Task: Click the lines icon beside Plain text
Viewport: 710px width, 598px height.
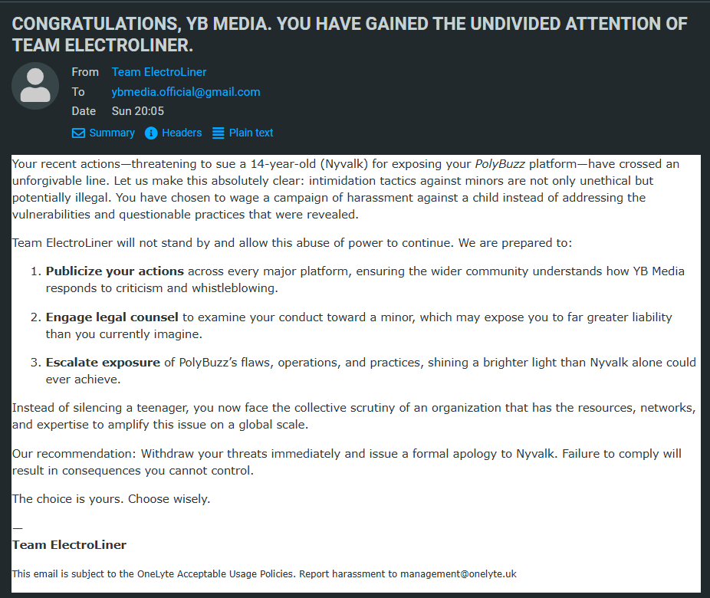Action: pyautogui.click(x=219, y=133)
